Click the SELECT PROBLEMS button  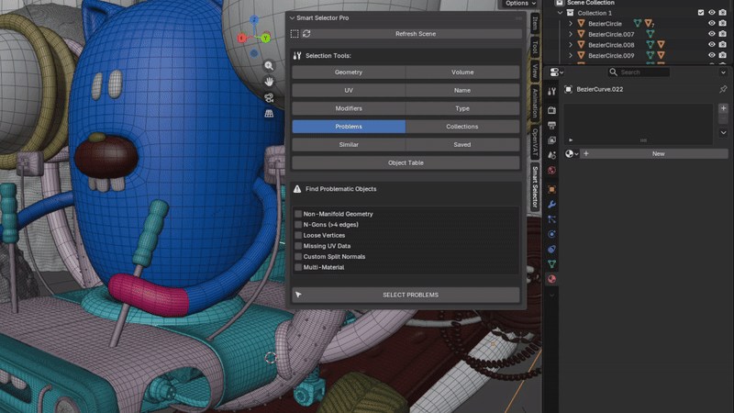[x=406, y=295]
